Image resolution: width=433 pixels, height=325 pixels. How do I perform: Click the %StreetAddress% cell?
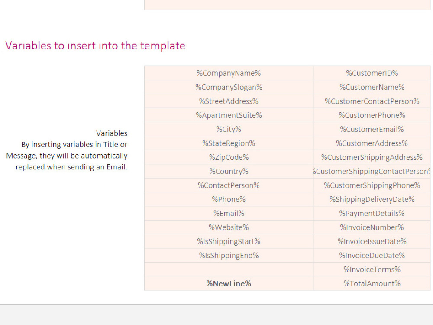click(x=229, y=101)
